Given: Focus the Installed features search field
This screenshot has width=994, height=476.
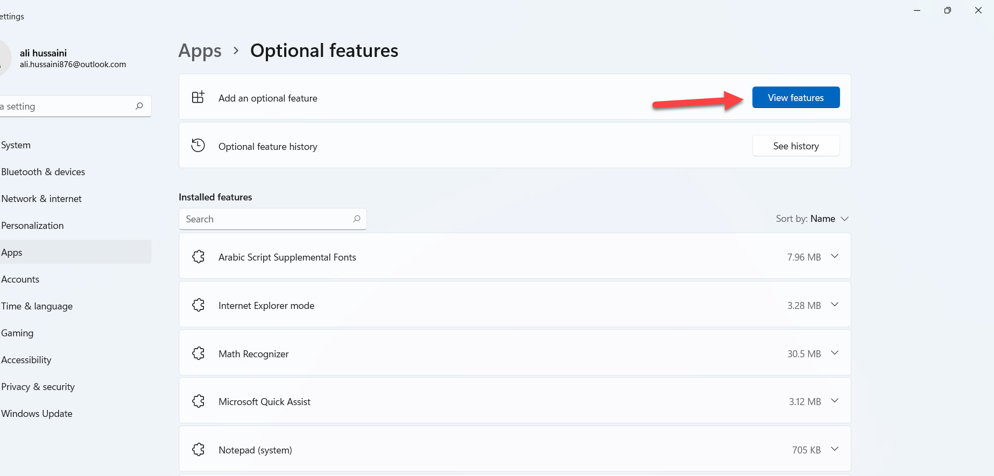Looking at the screenshot, I should pyautogui.click(x=266, y=219).
